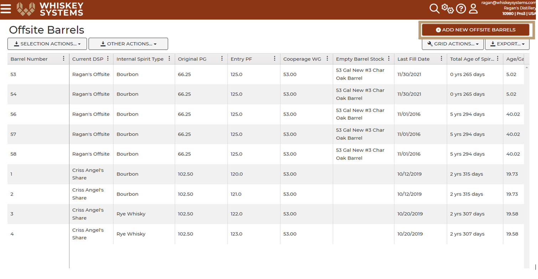538x279 pixels.
Task: Select the Rye Whisky barrel 3 row
Action: pos(266,214)
